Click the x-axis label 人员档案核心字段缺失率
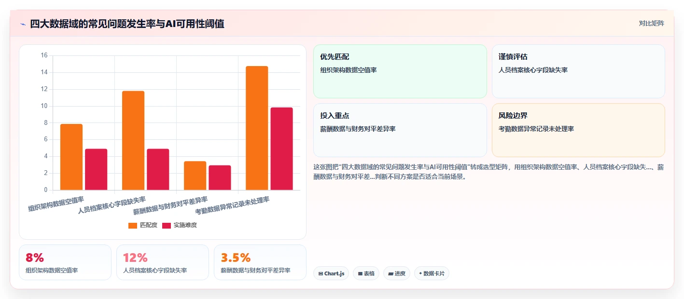Viewport: 684px width, 299px height. [112, 204]
